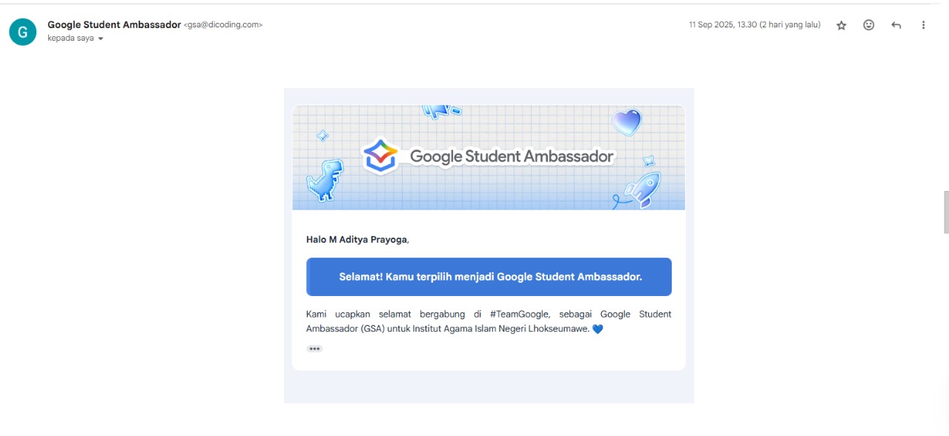949x436 pixels.
Task: Click the blue heart emoji ending paragraph
Action: click(598, 329)
